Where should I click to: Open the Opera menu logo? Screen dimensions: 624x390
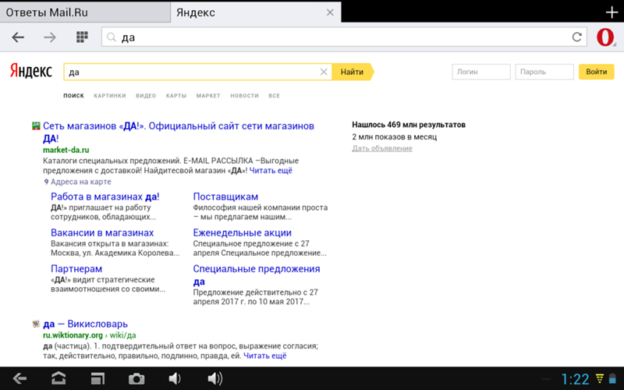pos(605,37)
